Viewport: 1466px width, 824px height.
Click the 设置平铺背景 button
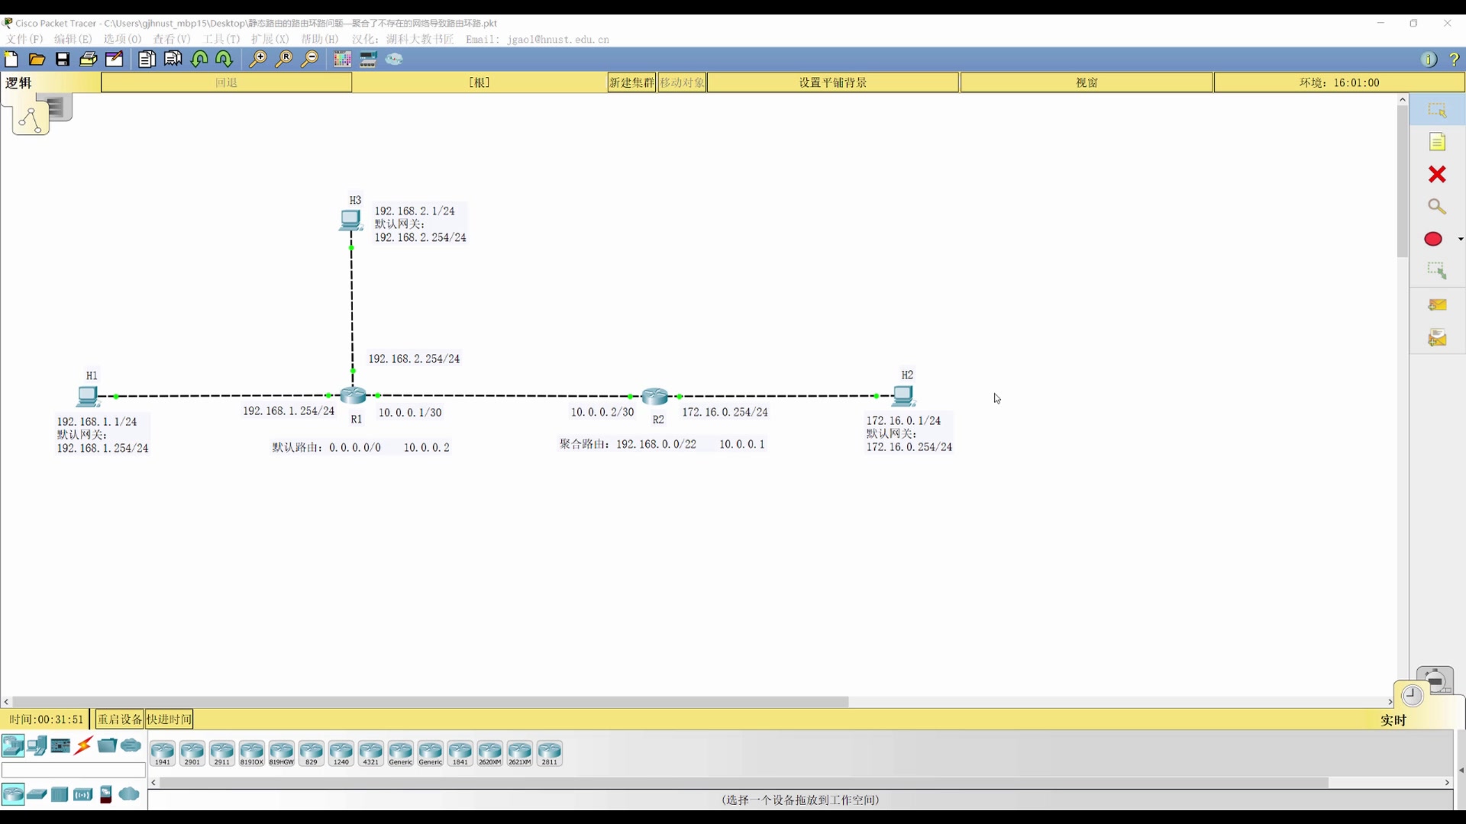pyautogui.click(x=833, y=82)
